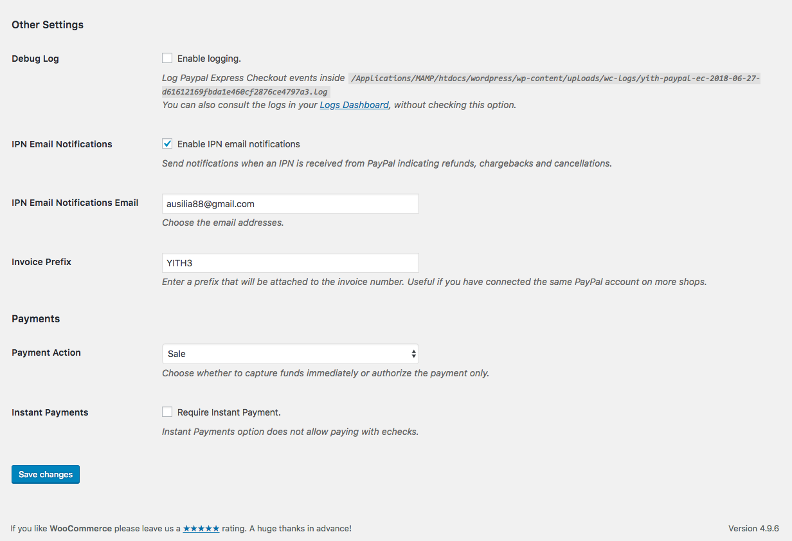This screenshot has height=541, width=792.
Task: Click the "Enable logging." checkbox label text
Action: (x=209, y=59)
